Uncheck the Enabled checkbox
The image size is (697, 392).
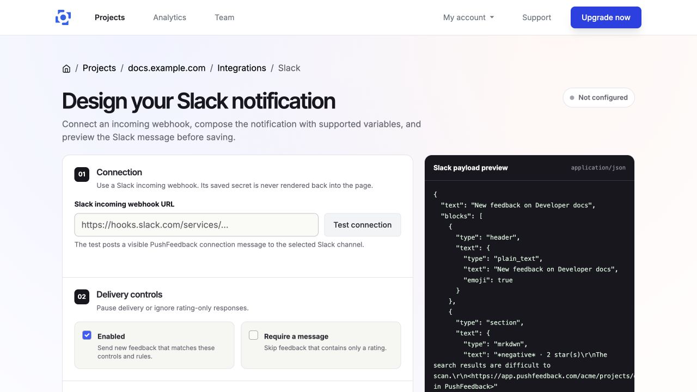[x=87, y=335]
